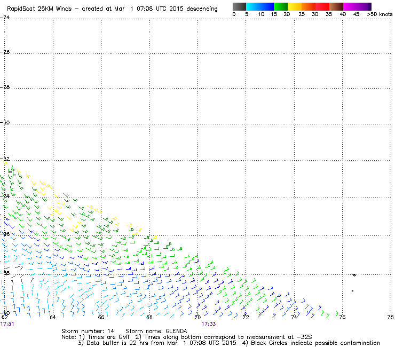Click the '>50 knots' legend label
Viewport: 395px width, 347px height.
380,14
